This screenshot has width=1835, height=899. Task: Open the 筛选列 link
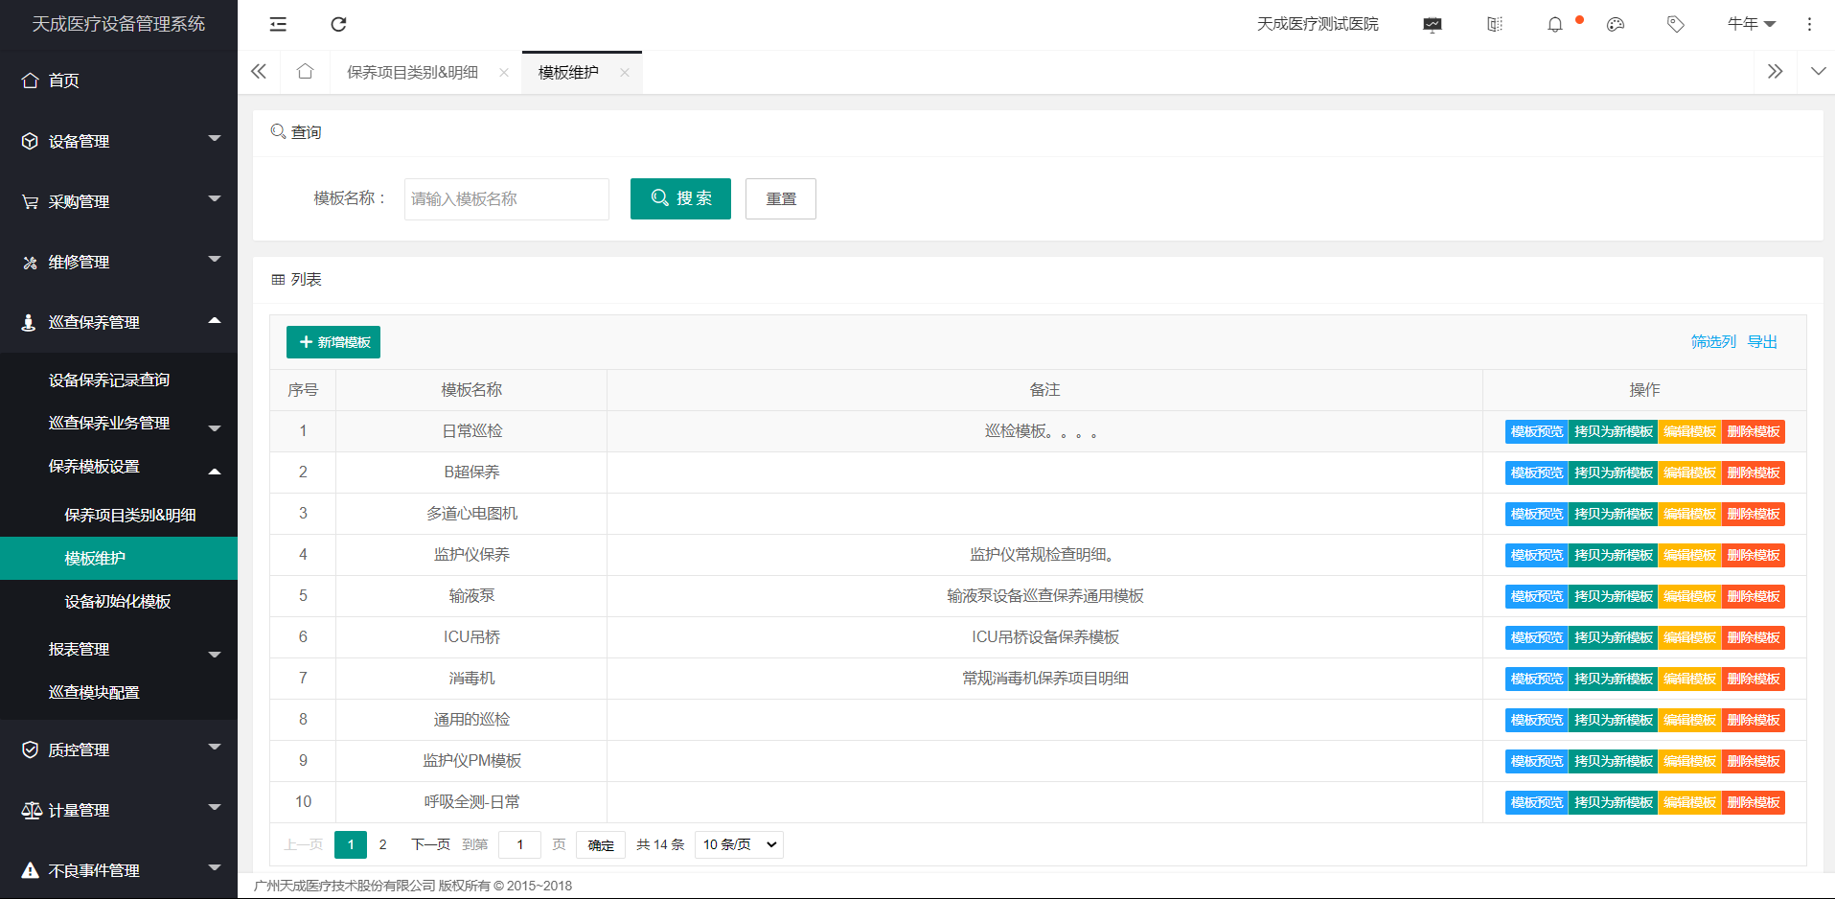tap(1713, 342)
